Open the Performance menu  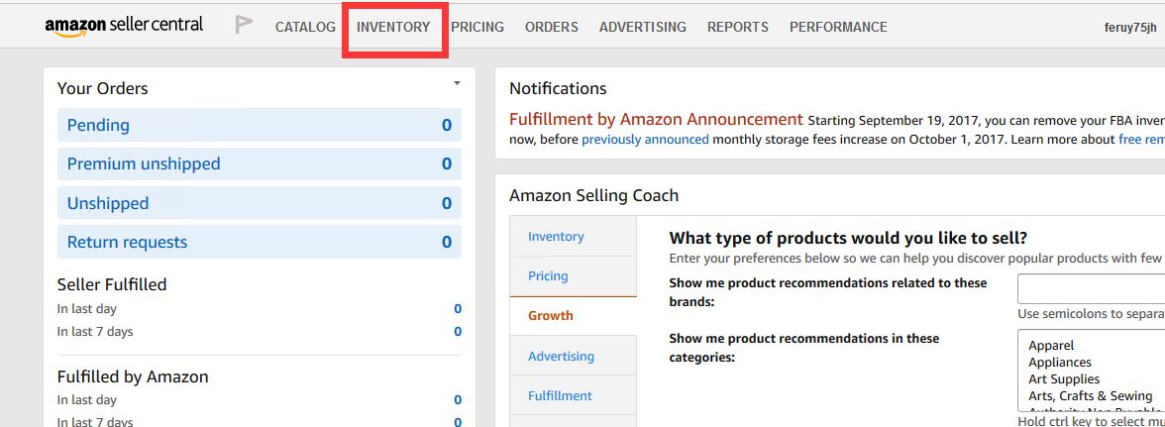coord(838,27)
